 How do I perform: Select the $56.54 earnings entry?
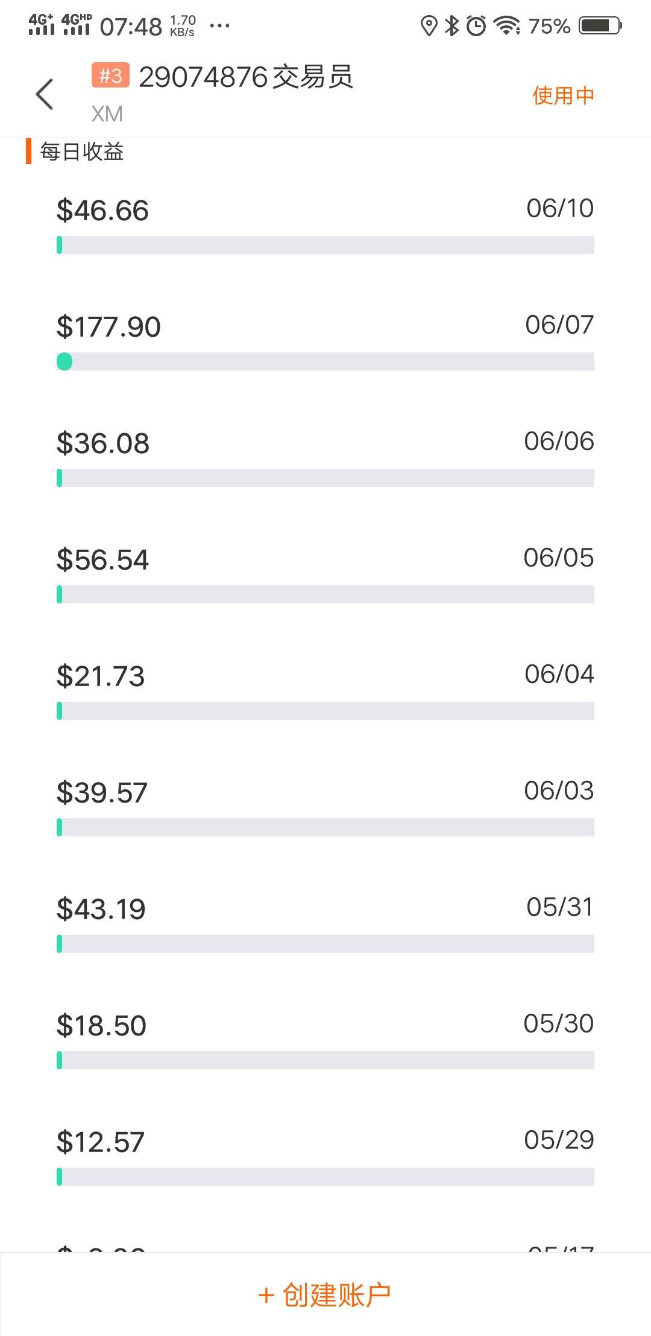click(x=102, y=560)
